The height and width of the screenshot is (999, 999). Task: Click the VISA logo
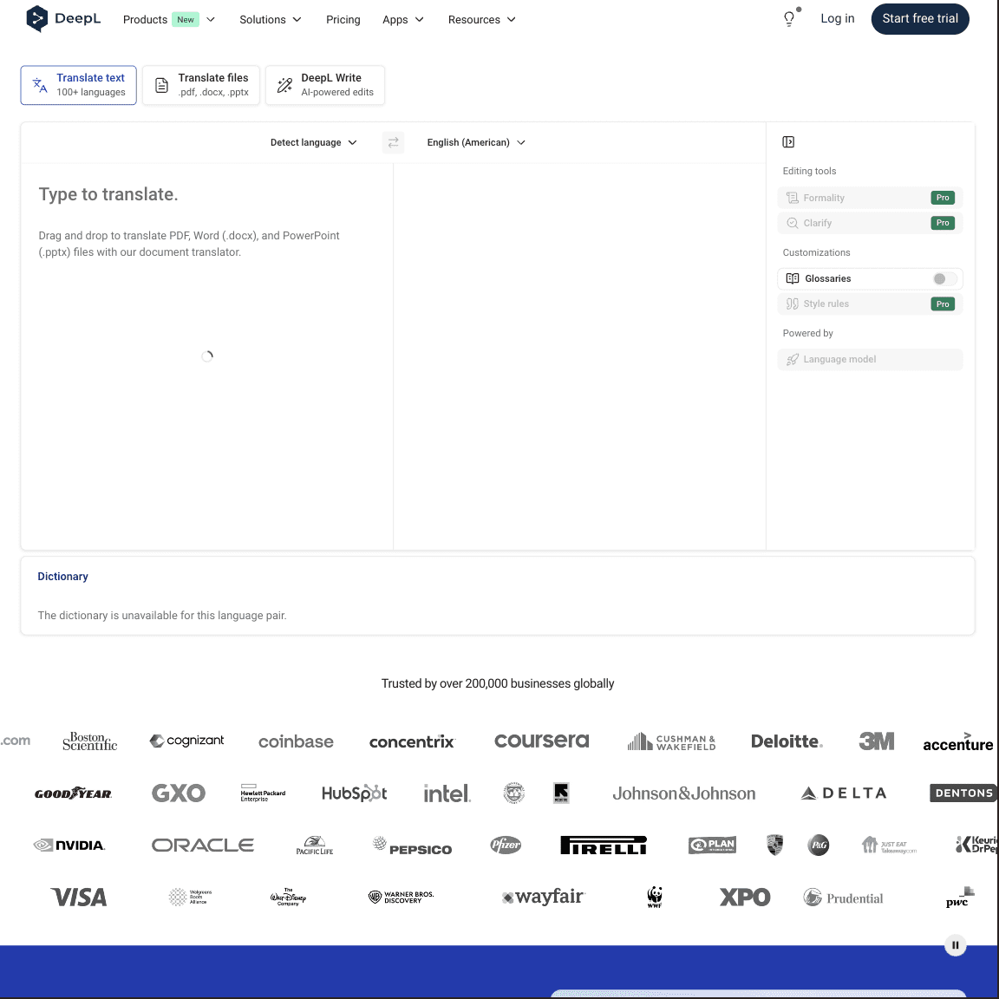[79, 898]
